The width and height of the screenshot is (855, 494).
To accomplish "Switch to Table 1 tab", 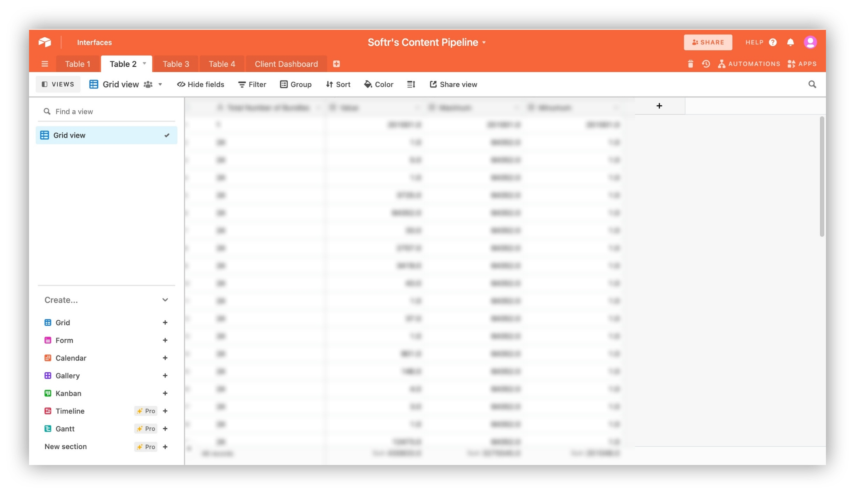I will tap(78, 64).
